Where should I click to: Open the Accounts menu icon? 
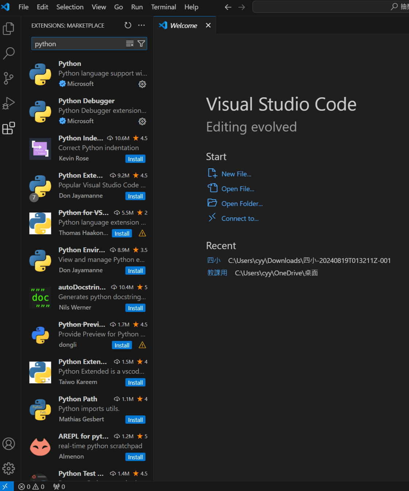click(x=9, y=444)
